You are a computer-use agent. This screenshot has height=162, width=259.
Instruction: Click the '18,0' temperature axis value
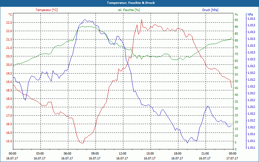coord(9,99)
